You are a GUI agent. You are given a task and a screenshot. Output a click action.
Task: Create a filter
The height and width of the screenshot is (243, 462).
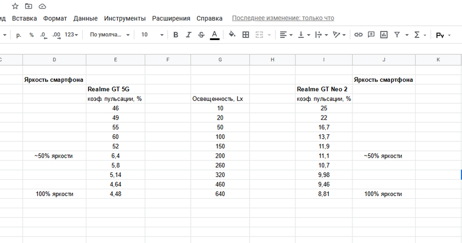pyautogui.click(x=397, y=35)
